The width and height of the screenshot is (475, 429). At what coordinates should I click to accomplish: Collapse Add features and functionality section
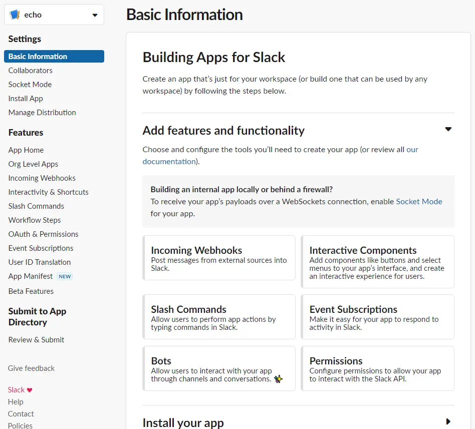[448, 129]
